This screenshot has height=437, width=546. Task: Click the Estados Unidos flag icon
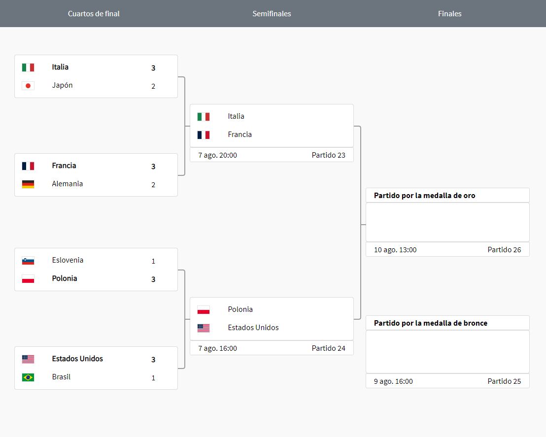(x=28, y=359)
